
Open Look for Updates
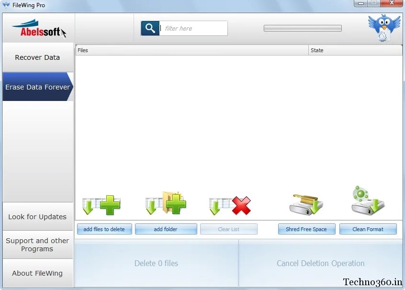point(38,216)
